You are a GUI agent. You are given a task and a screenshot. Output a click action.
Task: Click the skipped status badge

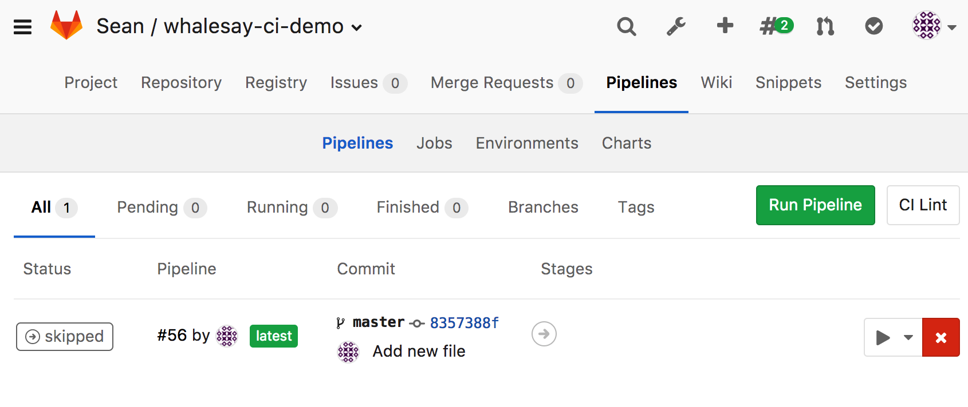pos(65,337)
